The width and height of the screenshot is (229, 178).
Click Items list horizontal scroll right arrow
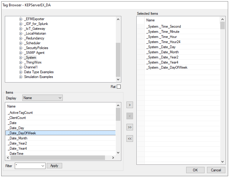113,158
